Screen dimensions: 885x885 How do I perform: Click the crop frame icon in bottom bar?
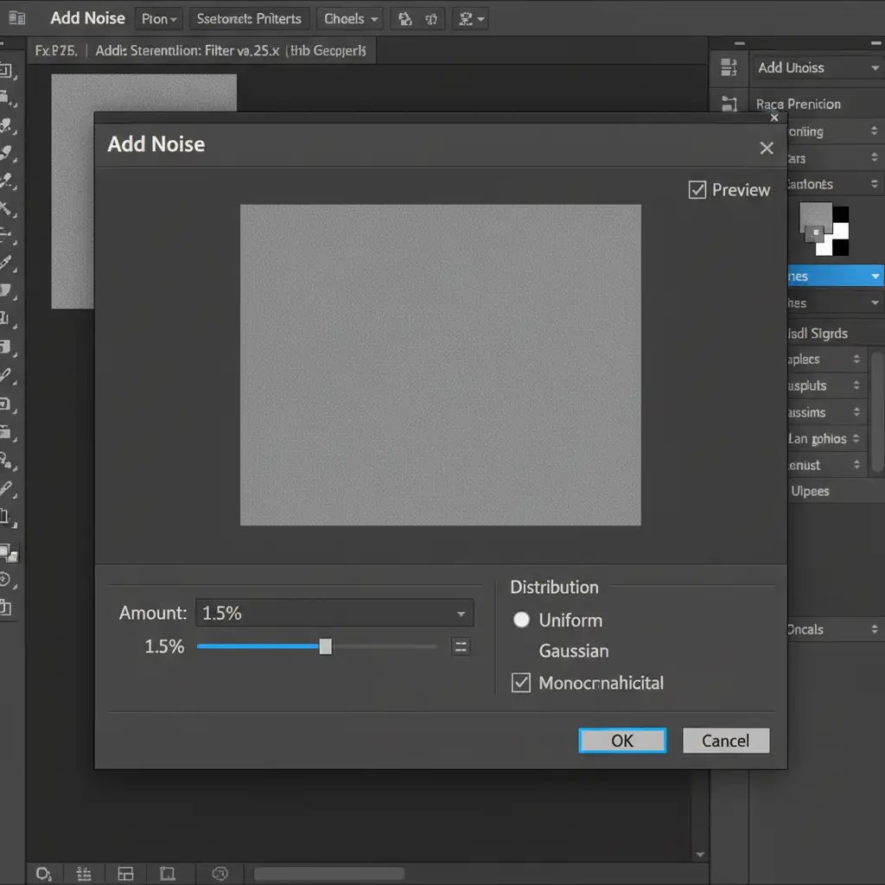tap(169, 873)
